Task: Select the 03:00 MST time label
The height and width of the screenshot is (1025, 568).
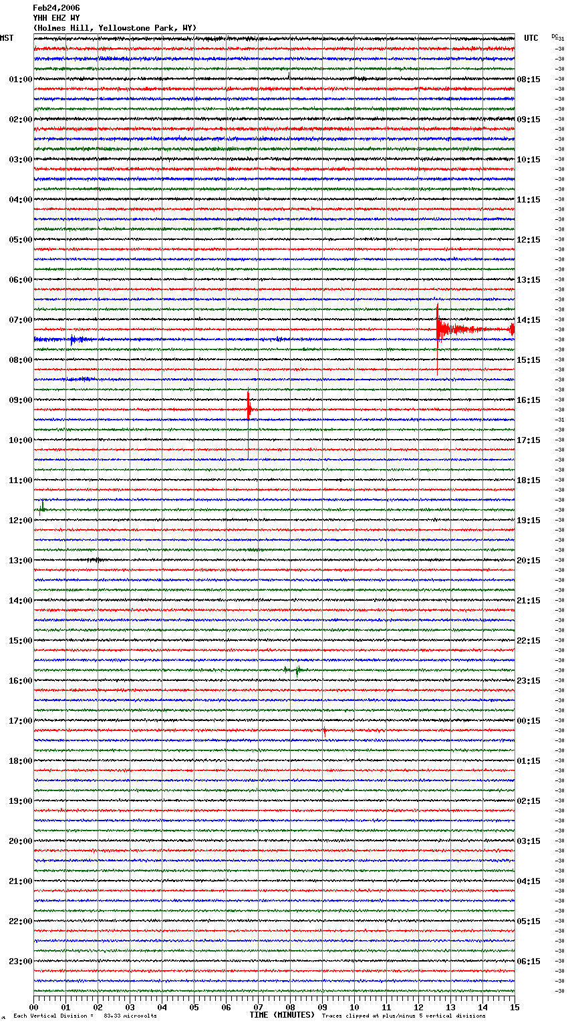Action: pos(20,160)
